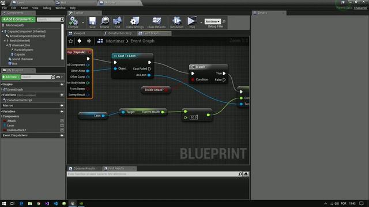369x207 pixels.
Task: Click the Windows Start button
Action: [4, 204]
